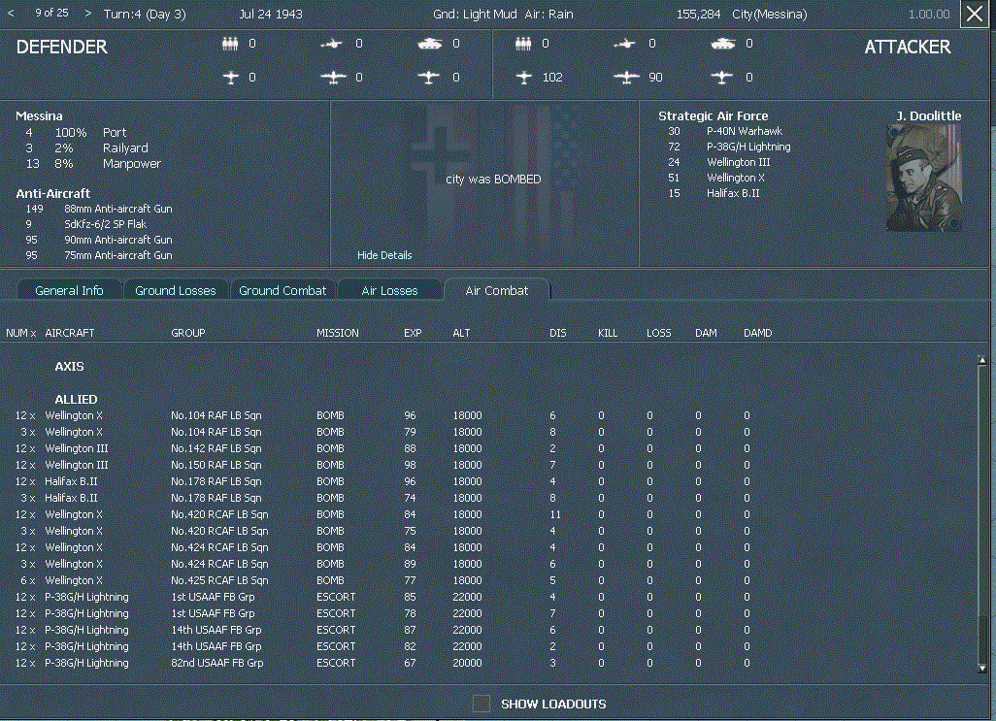This screenshot has width=996, height=721.
Task: Go to next battle report arrow
Action: [87, 14]
